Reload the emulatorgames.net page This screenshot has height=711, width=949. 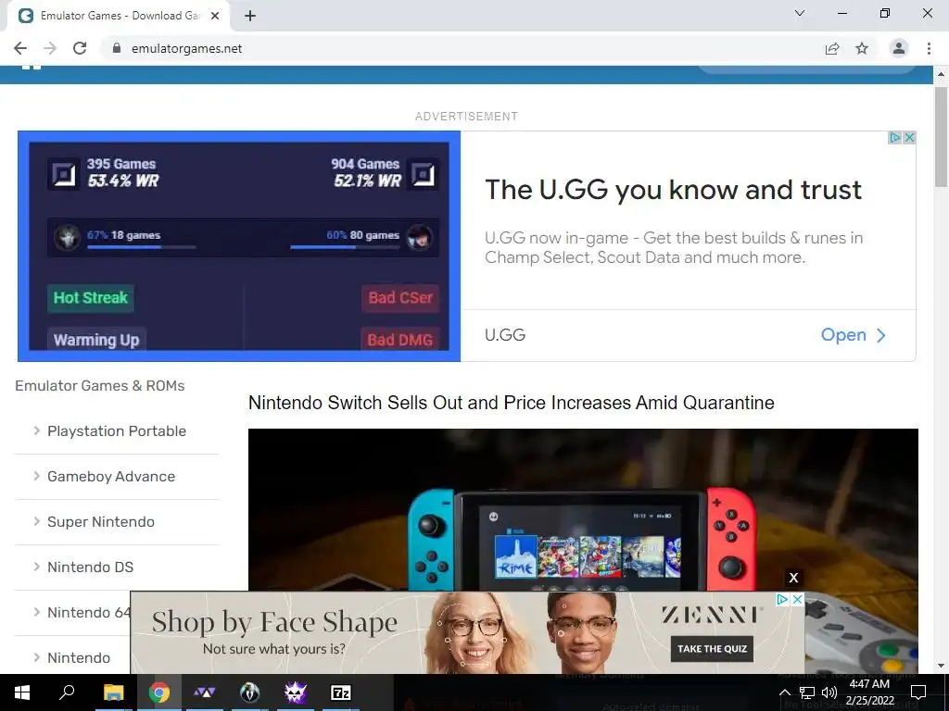[80, 48]
